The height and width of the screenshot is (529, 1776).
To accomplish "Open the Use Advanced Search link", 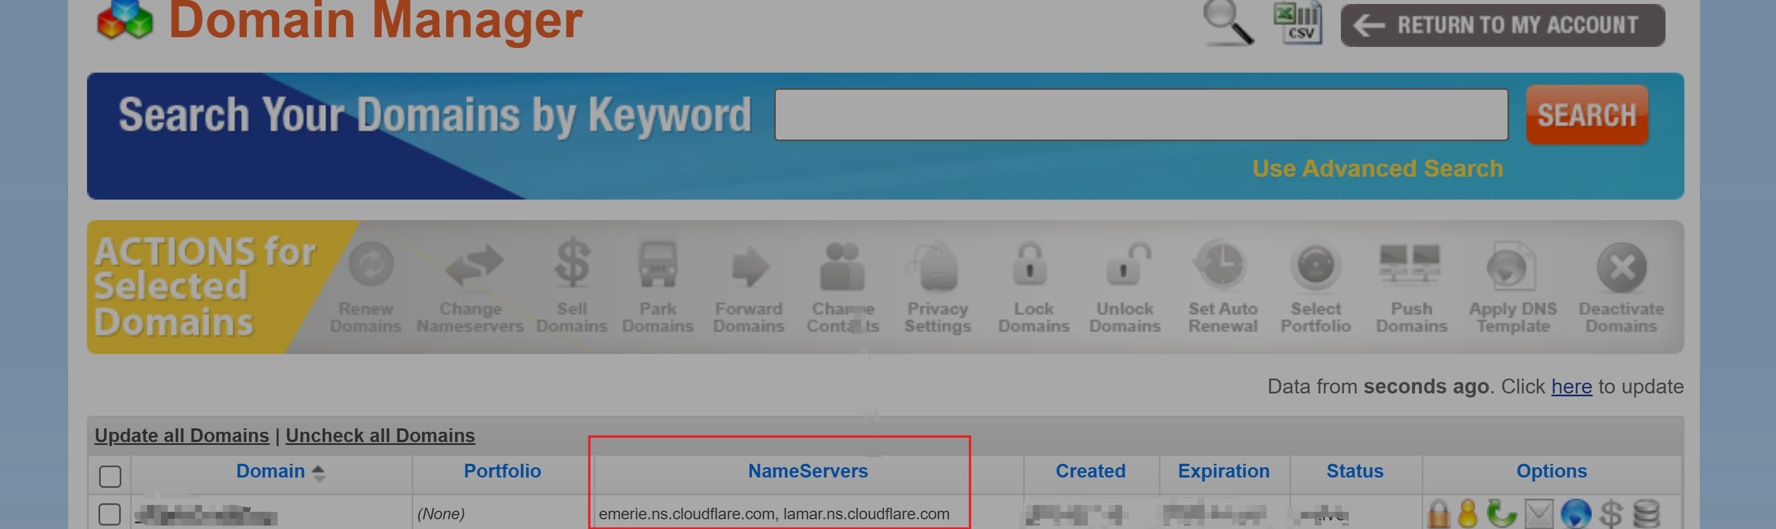I will click(x=1377, y=169).
